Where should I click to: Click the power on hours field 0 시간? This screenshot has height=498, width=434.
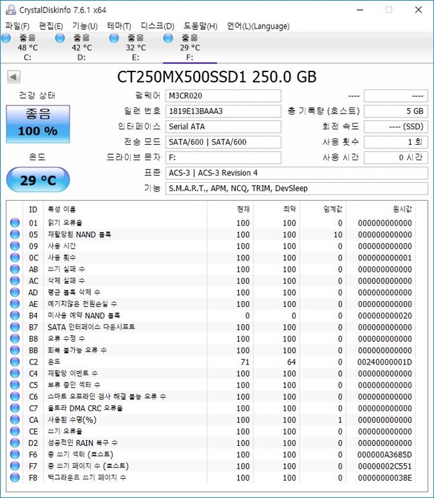click(396, 158)
